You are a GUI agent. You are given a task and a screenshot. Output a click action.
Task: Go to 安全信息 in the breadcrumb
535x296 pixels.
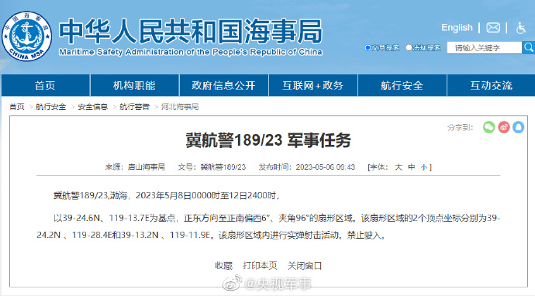click(x=93, y=107)
